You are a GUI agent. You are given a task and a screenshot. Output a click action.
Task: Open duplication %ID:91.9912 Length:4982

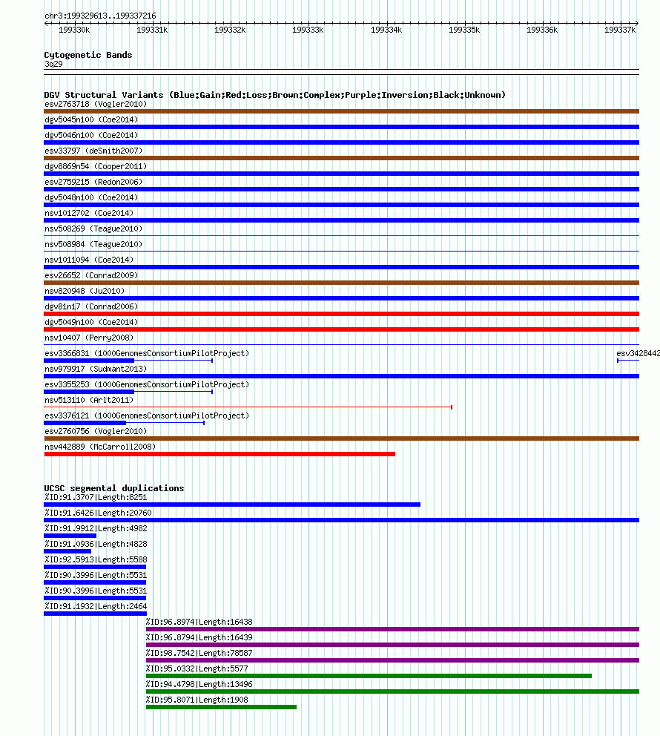pyautogui.click(x=96, y=528)
